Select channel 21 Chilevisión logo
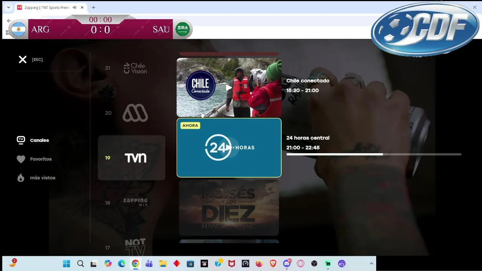 135,68
